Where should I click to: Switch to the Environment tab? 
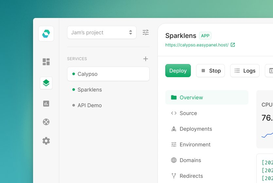coord(207,144)
